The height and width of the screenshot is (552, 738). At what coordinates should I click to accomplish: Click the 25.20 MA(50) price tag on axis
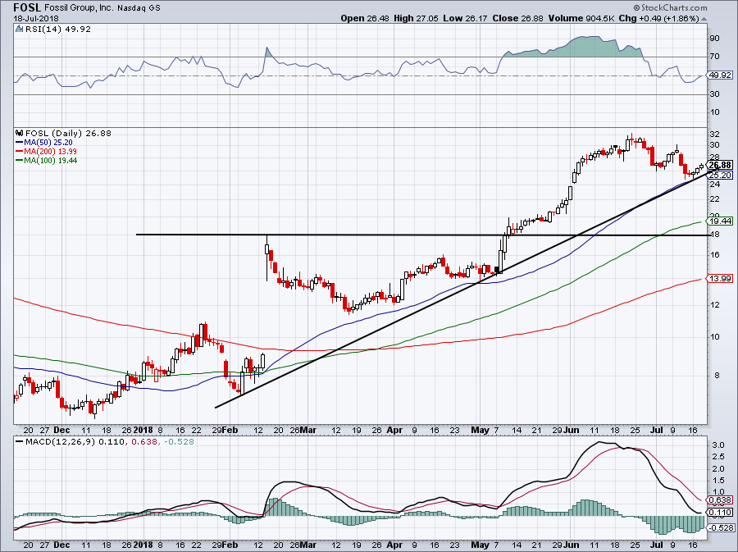pyautogui.click(x=721, y=175)
